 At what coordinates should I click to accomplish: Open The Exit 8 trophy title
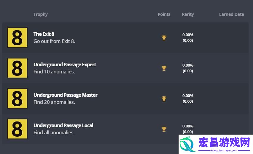[44, 34]
